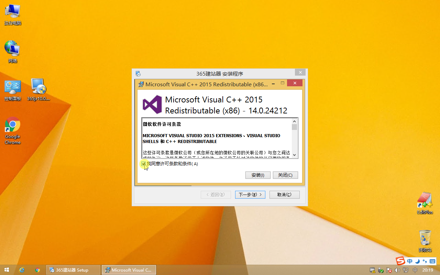Image resolution: width=440 pixels, height=275 pixels.
Task: Click the Windows Start button
Action: [6, 270]
